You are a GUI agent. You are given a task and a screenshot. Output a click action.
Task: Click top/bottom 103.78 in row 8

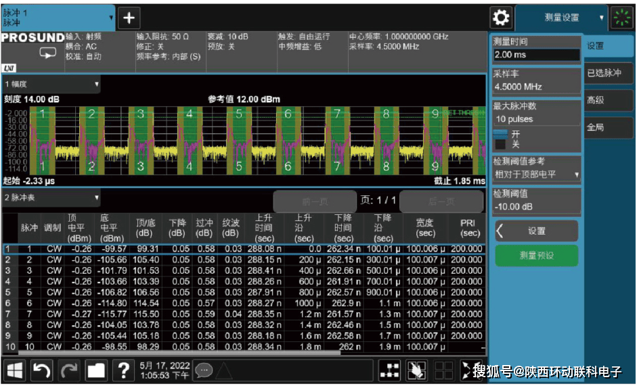(x=146, y=326)
